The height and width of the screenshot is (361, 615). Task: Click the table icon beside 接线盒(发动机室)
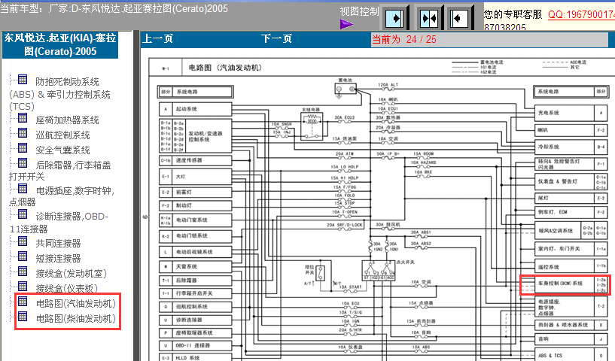23,271
